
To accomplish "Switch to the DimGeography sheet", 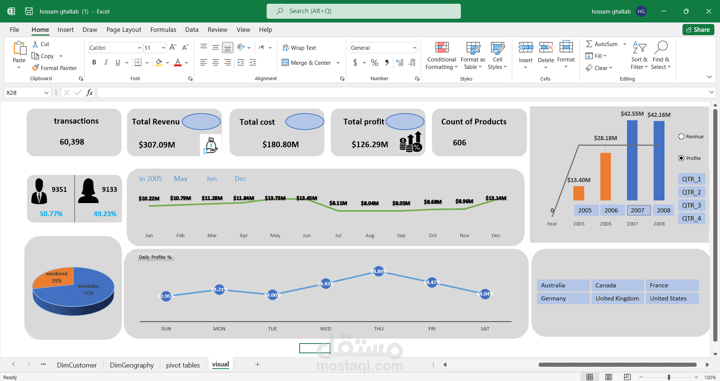I will tap(132, 365).
